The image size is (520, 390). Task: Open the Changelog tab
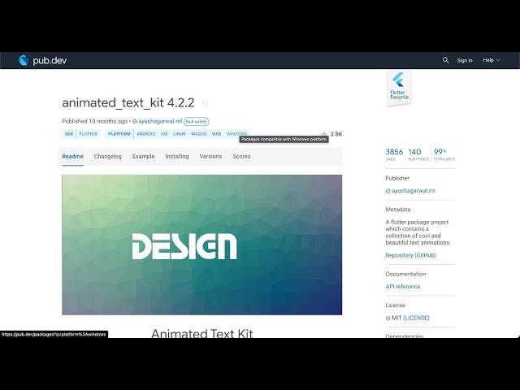[x=108, y=156]
